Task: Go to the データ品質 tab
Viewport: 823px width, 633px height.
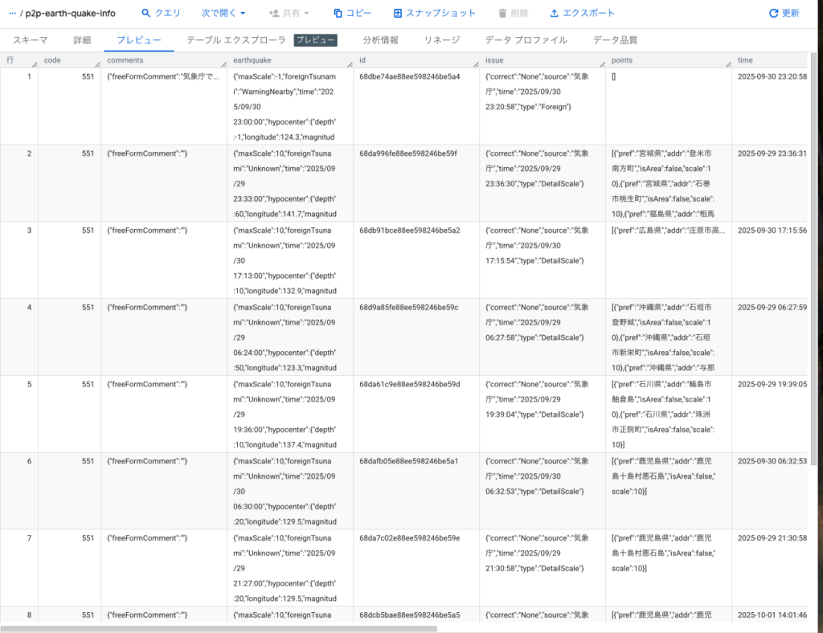Action: pyautogui.click(x=615, y=40)
